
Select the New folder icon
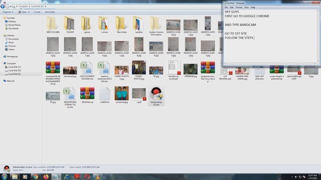[x=121, y=23]
